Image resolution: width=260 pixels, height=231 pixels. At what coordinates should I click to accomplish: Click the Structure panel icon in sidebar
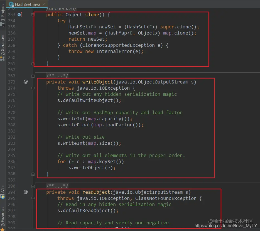click(2, 58)
